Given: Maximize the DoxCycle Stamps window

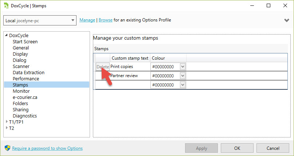Looking at the screenshot, I should (268, 5).
